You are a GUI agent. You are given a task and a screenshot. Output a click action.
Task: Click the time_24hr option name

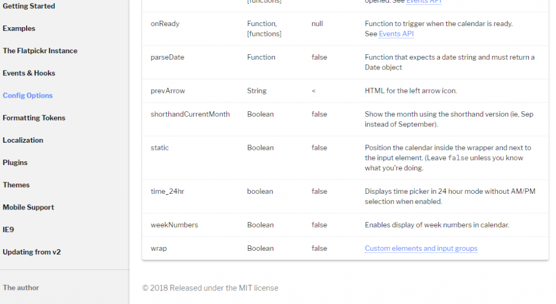[167, 191]
